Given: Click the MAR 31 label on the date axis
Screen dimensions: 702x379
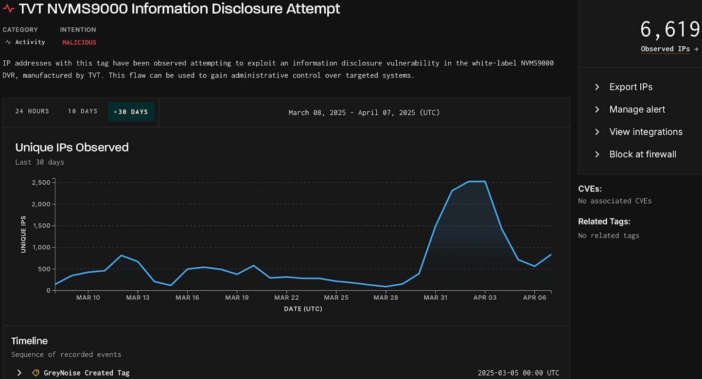Looking at the screenshot, I should pos(435,297).
